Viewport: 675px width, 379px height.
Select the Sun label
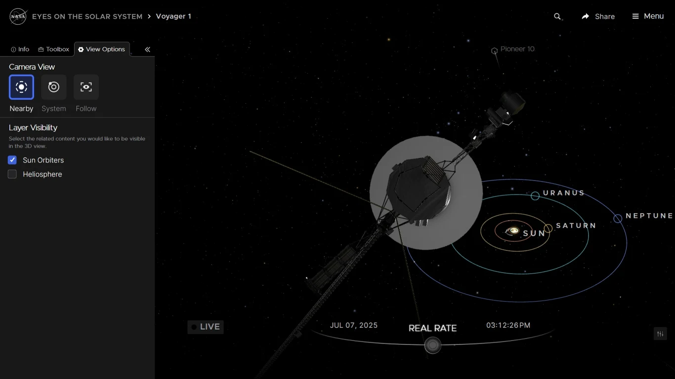pos(534,233)
